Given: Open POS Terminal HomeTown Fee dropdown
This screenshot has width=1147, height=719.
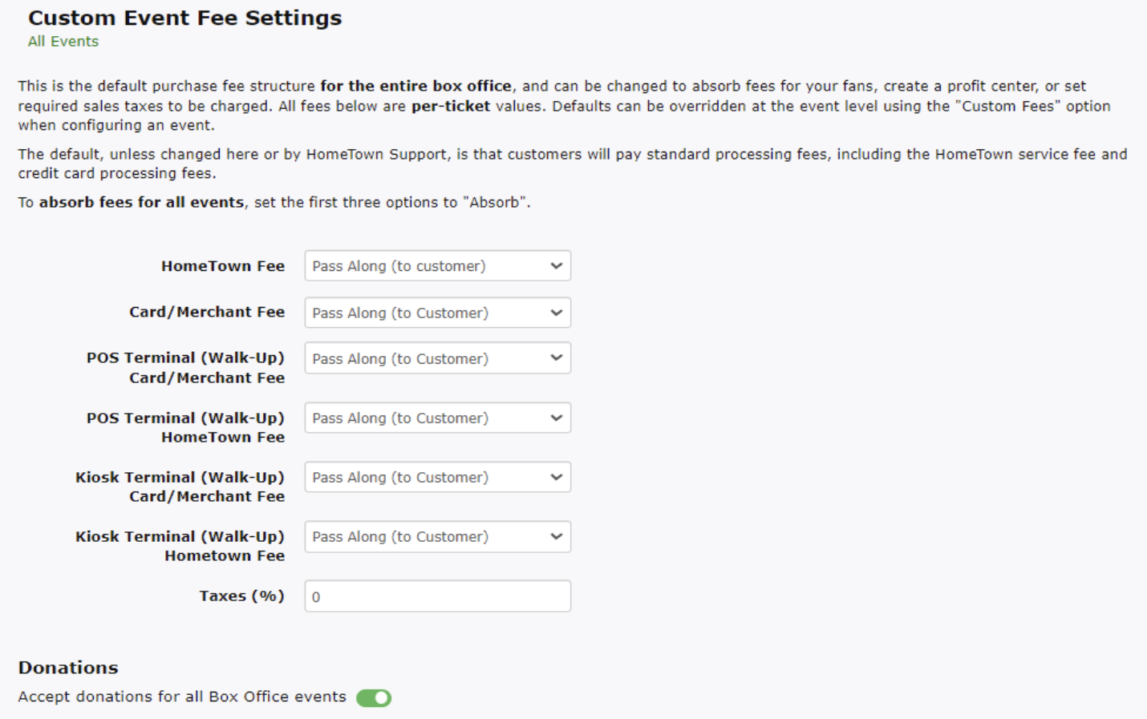Looking at the screenshot, I should 437,418.
